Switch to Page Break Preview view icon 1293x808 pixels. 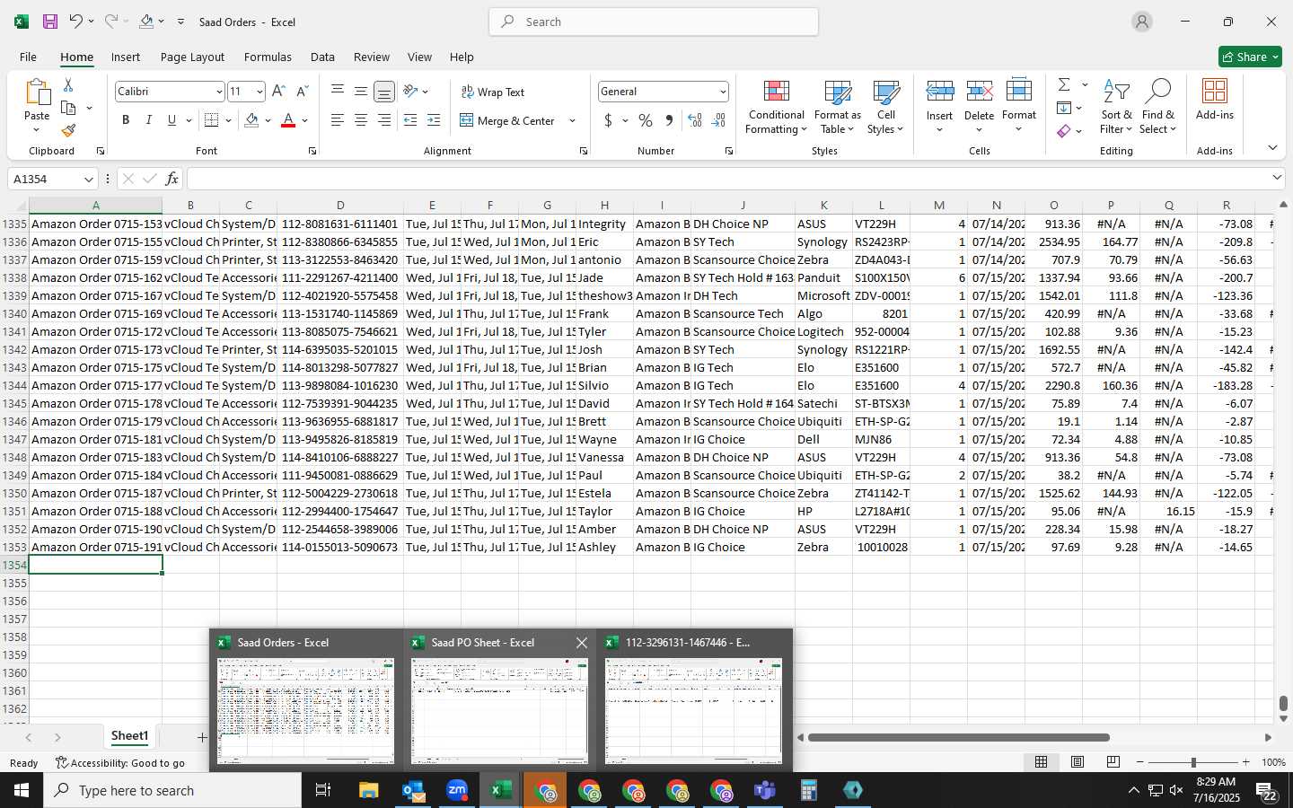pos(1113,762)
